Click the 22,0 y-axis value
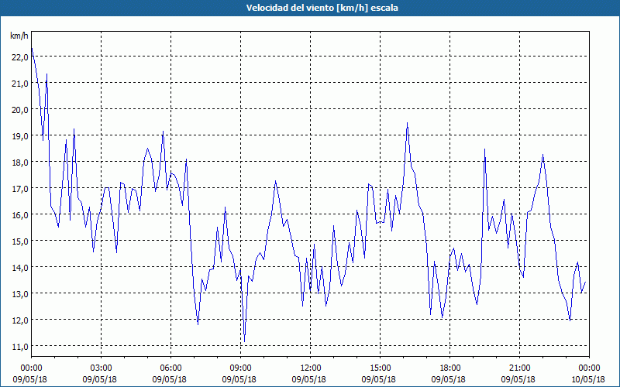Screen dimensions: 620x387 tap(20, 57)
